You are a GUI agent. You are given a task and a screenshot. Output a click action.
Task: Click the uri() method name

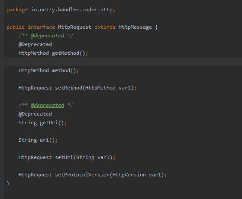[44, 140]
